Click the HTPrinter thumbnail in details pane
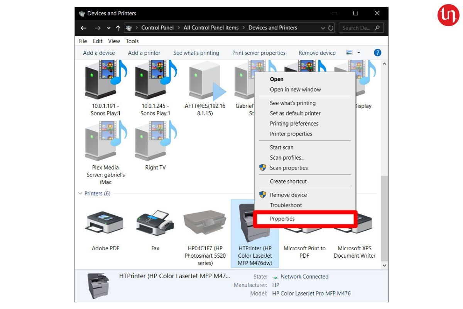This screenshot has height=309, width=463. click(x=98, y=286)
